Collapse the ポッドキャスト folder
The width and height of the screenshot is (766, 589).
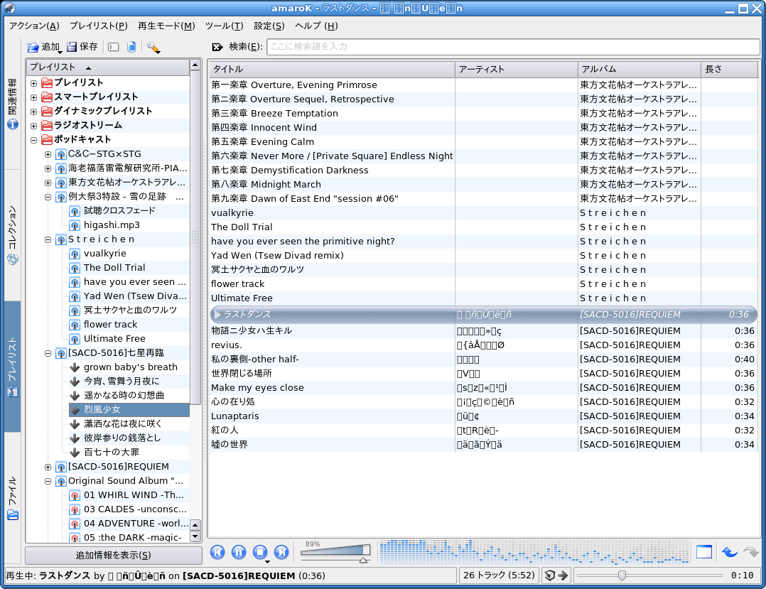point(33,140)
